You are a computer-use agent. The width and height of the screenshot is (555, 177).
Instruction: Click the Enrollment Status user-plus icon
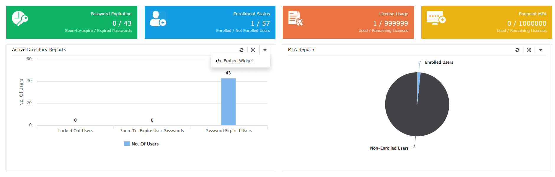pyautogui.click(x=158, y=18)
